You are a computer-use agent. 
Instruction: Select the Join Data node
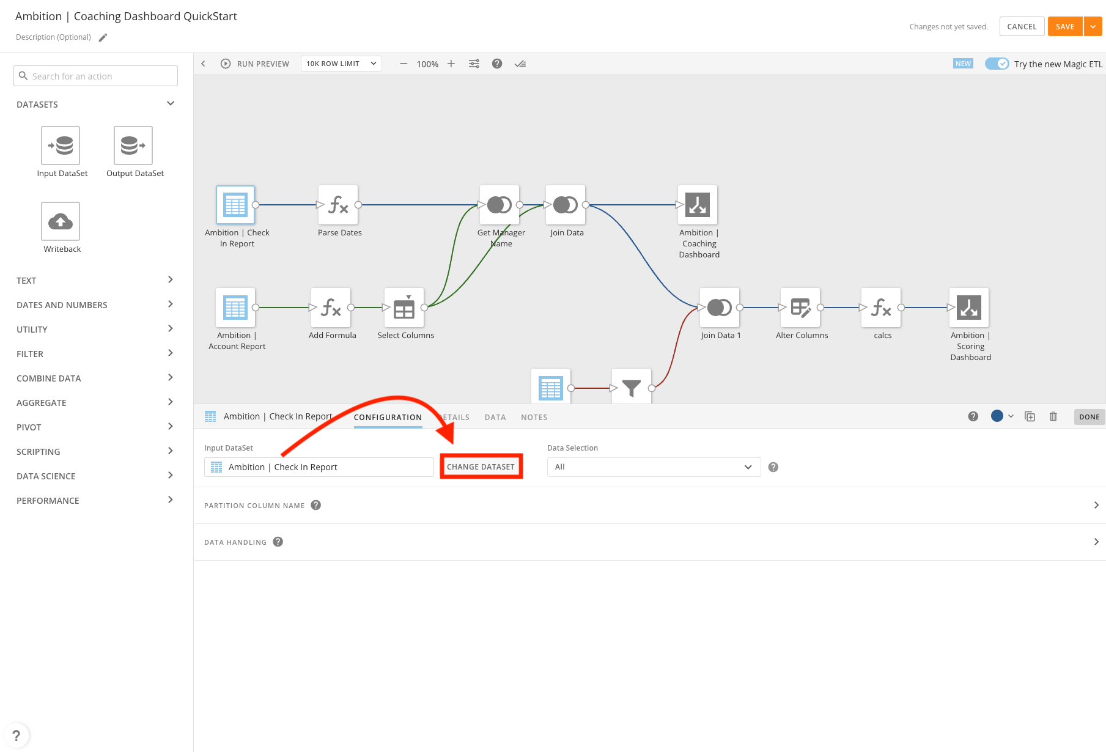coord(566,205)
